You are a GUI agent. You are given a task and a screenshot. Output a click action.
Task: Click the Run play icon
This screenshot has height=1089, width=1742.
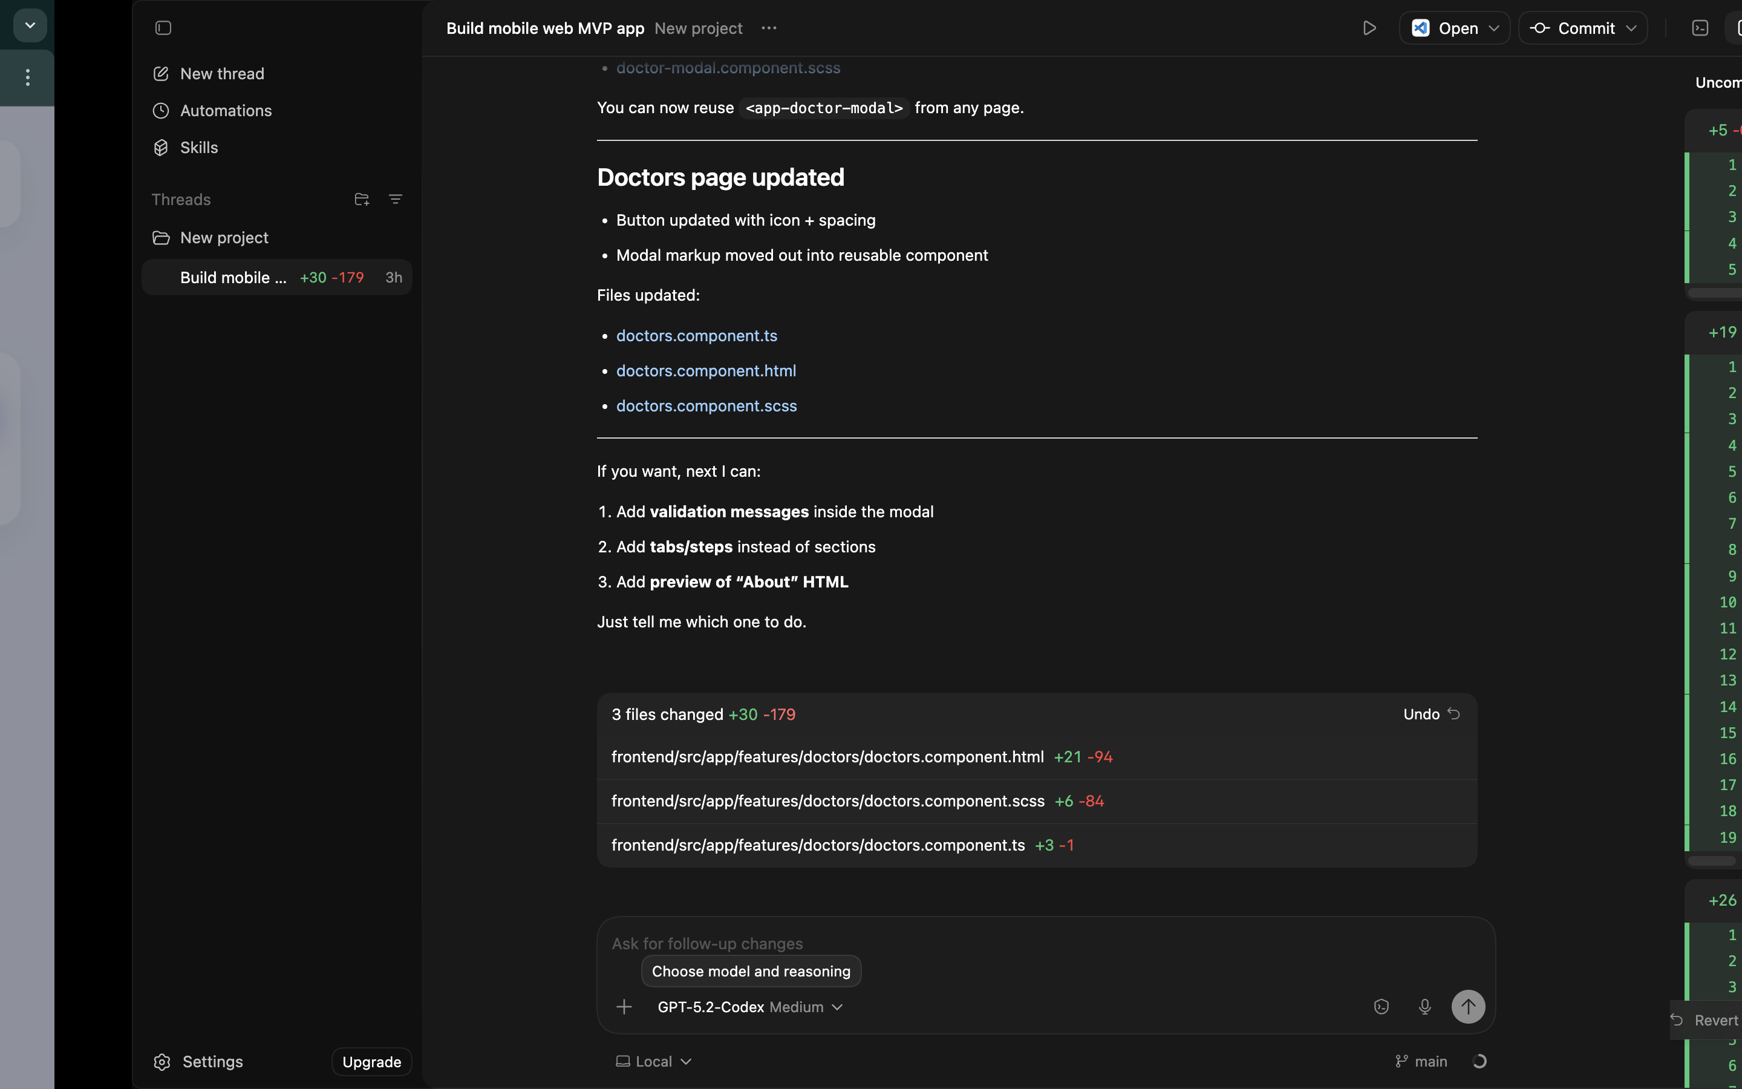(1369, 28)
